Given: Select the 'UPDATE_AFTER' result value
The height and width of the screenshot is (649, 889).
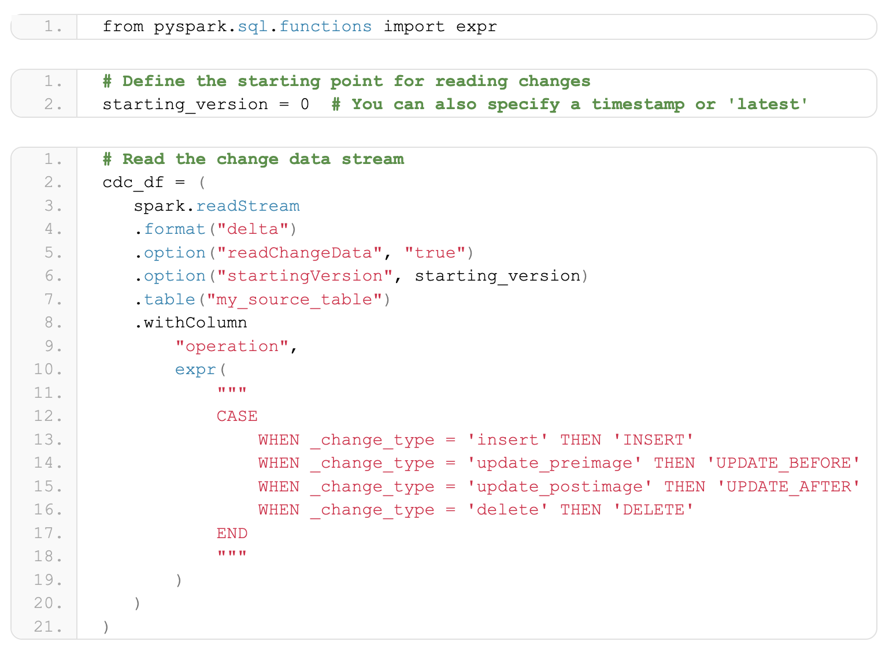Looking at the screenshot, I should tap(788, 487).
